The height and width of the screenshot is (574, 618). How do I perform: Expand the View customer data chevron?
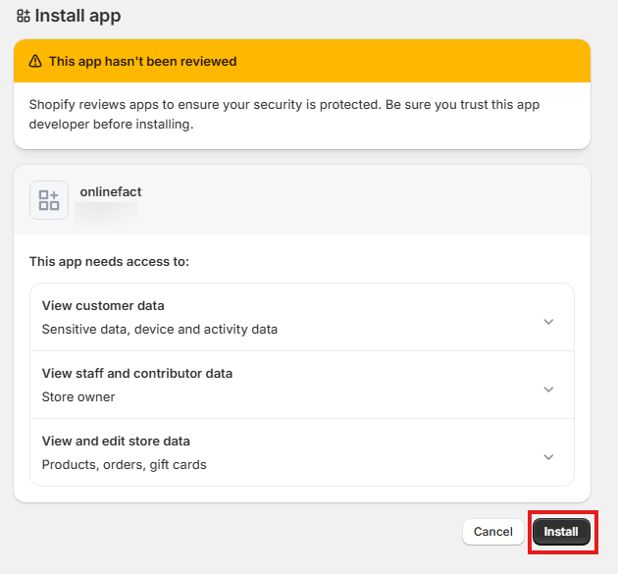coord(548,322)
